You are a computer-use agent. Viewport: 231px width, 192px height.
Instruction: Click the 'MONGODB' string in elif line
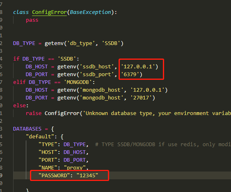coord(78,82)
